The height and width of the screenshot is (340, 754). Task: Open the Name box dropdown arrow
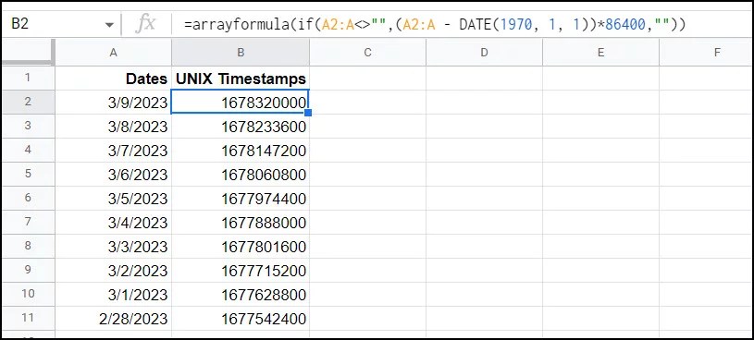(110, 25)
